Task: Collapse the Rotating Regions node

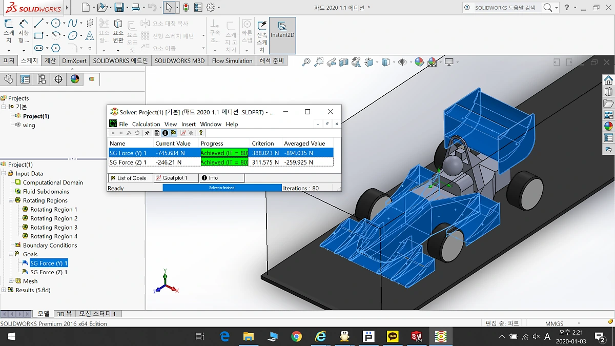Action: pos(11,200)
